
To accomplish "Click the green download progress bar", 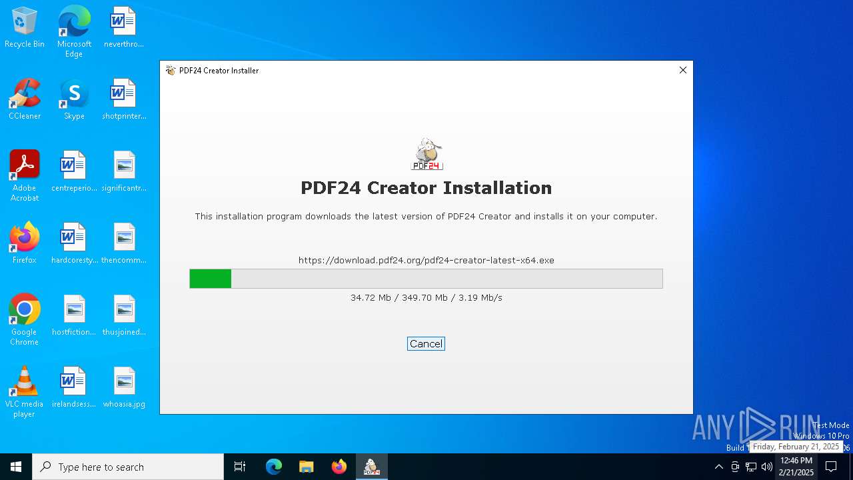I will click(426, 279).
